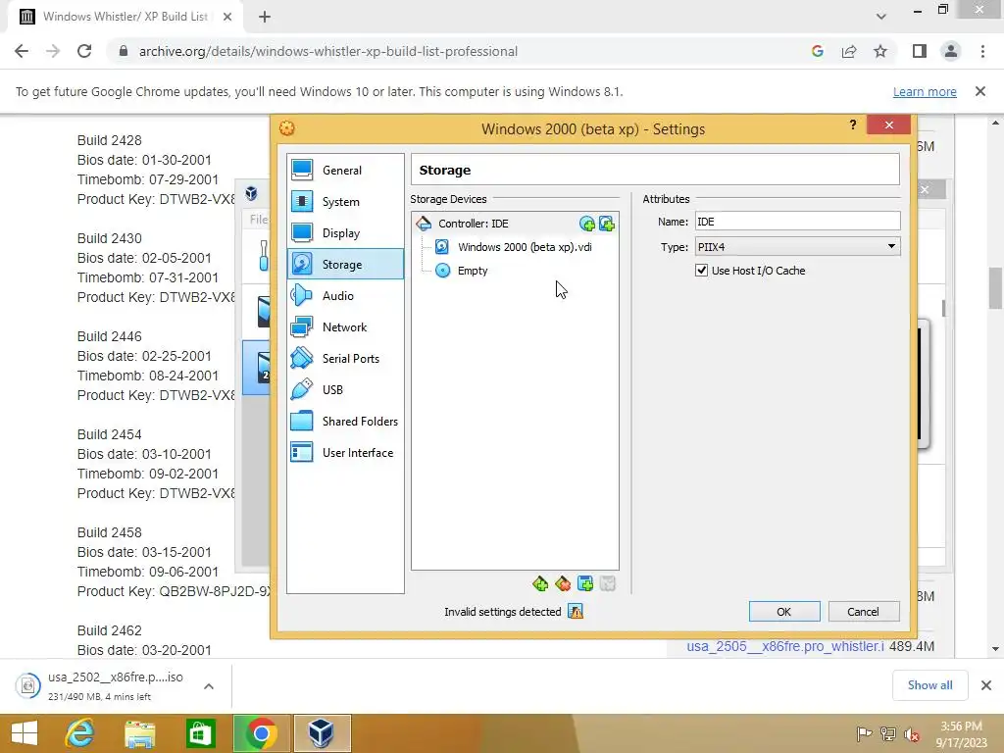Open Internet Explorer from the taskbar
Screen dimensions: 1004x753
pyautogui.click(x=80, y=733)
